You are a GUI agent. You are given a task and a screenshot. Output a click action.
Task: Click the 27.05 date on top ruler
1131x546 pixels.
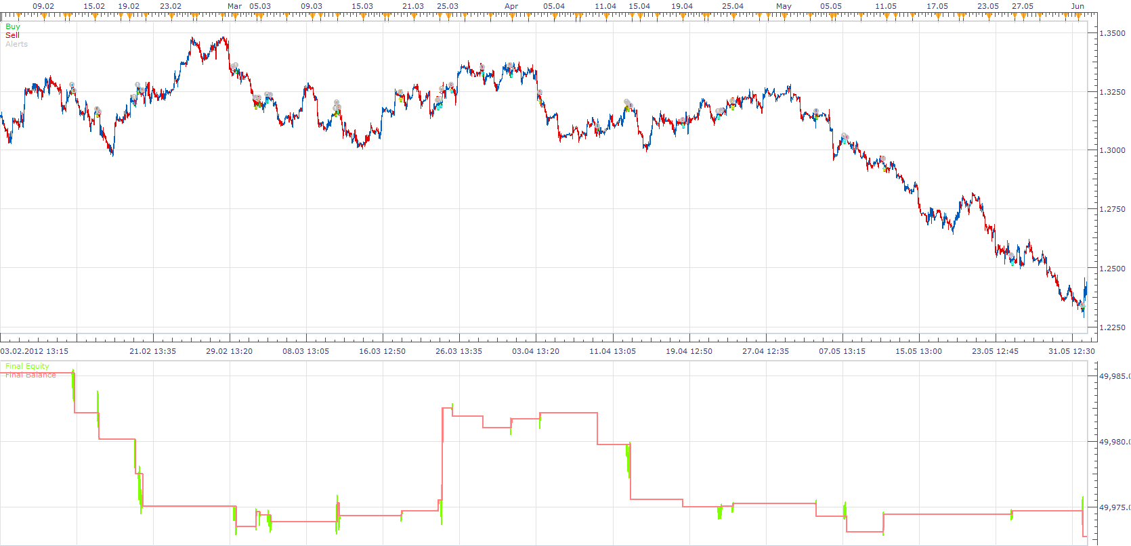[x=1023, y=6]
